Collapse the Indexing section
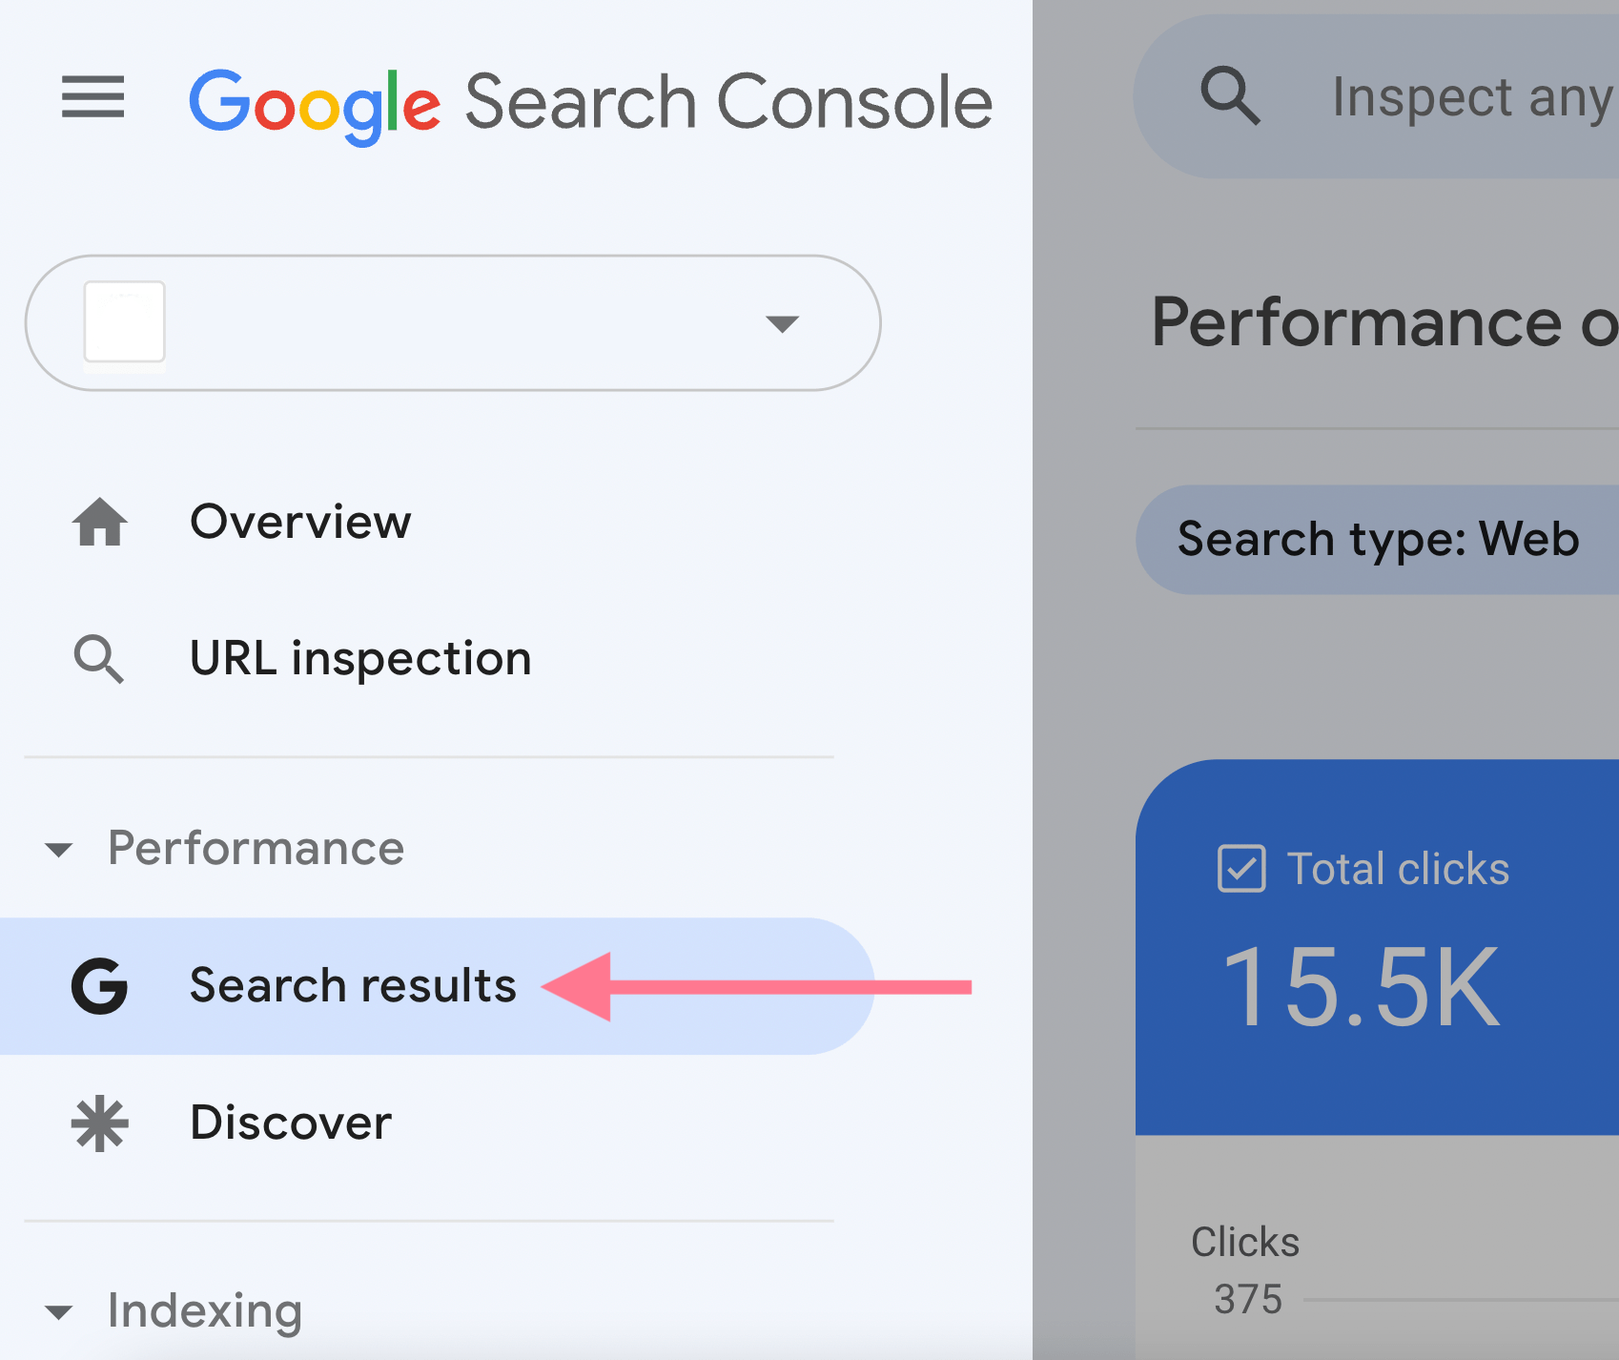 59,1313
